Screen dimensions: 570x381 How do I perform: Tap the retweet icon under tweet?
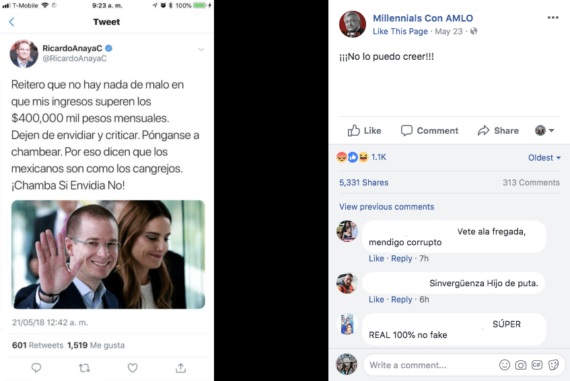click(85, 368)
